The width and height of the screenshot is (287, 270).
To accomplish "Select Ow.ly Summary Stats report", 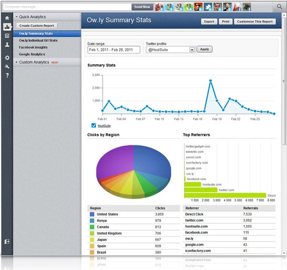I will tap(47, 34).
